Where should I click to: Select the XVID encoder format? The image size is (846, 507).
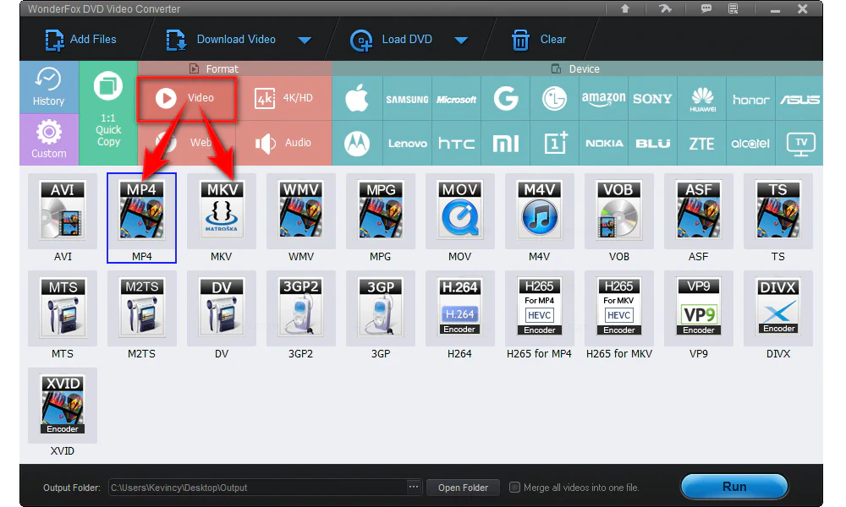63,405
